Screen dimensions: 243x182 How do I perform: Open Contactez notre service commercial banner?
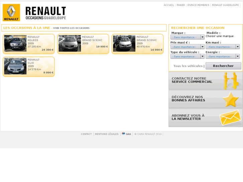[x=206, y=81]
